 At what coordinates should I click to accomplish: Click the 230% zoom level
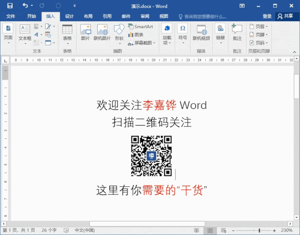click(286, 230)
